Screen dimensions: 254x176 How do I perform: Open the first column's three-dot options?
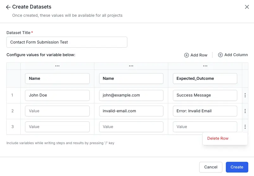click(x=57, y=66)
